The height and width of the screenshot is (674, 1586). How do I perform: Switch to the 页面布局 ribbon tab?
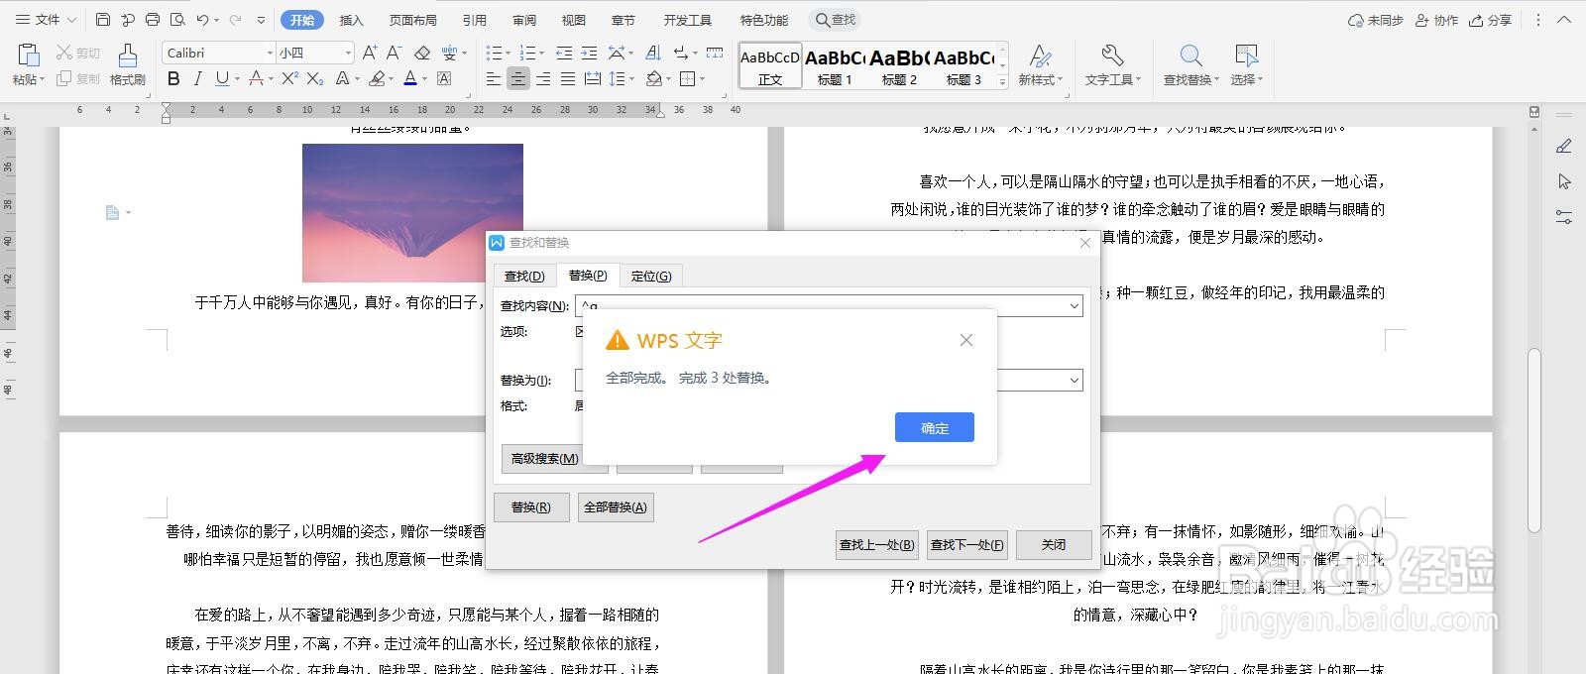point(412,20)
